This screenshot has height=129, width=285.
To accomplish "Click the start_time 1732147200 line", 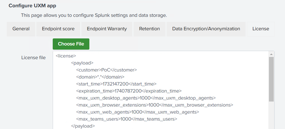I will [x=116, y=84].
